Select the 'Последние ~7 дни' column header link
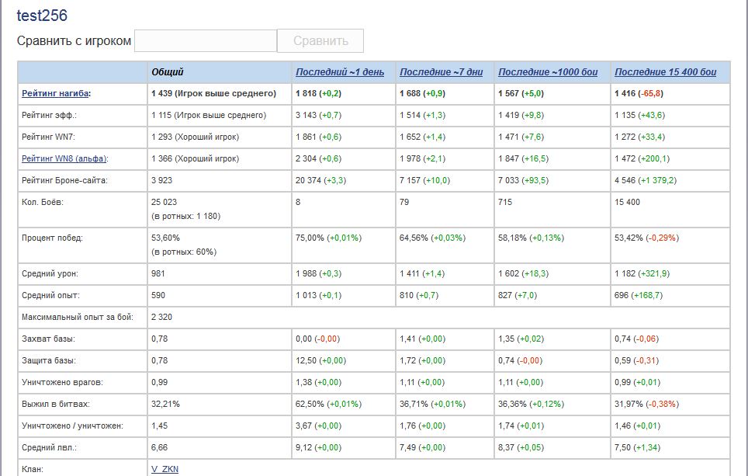Screen dimensions: 748x476 click(x=441, y=72)
